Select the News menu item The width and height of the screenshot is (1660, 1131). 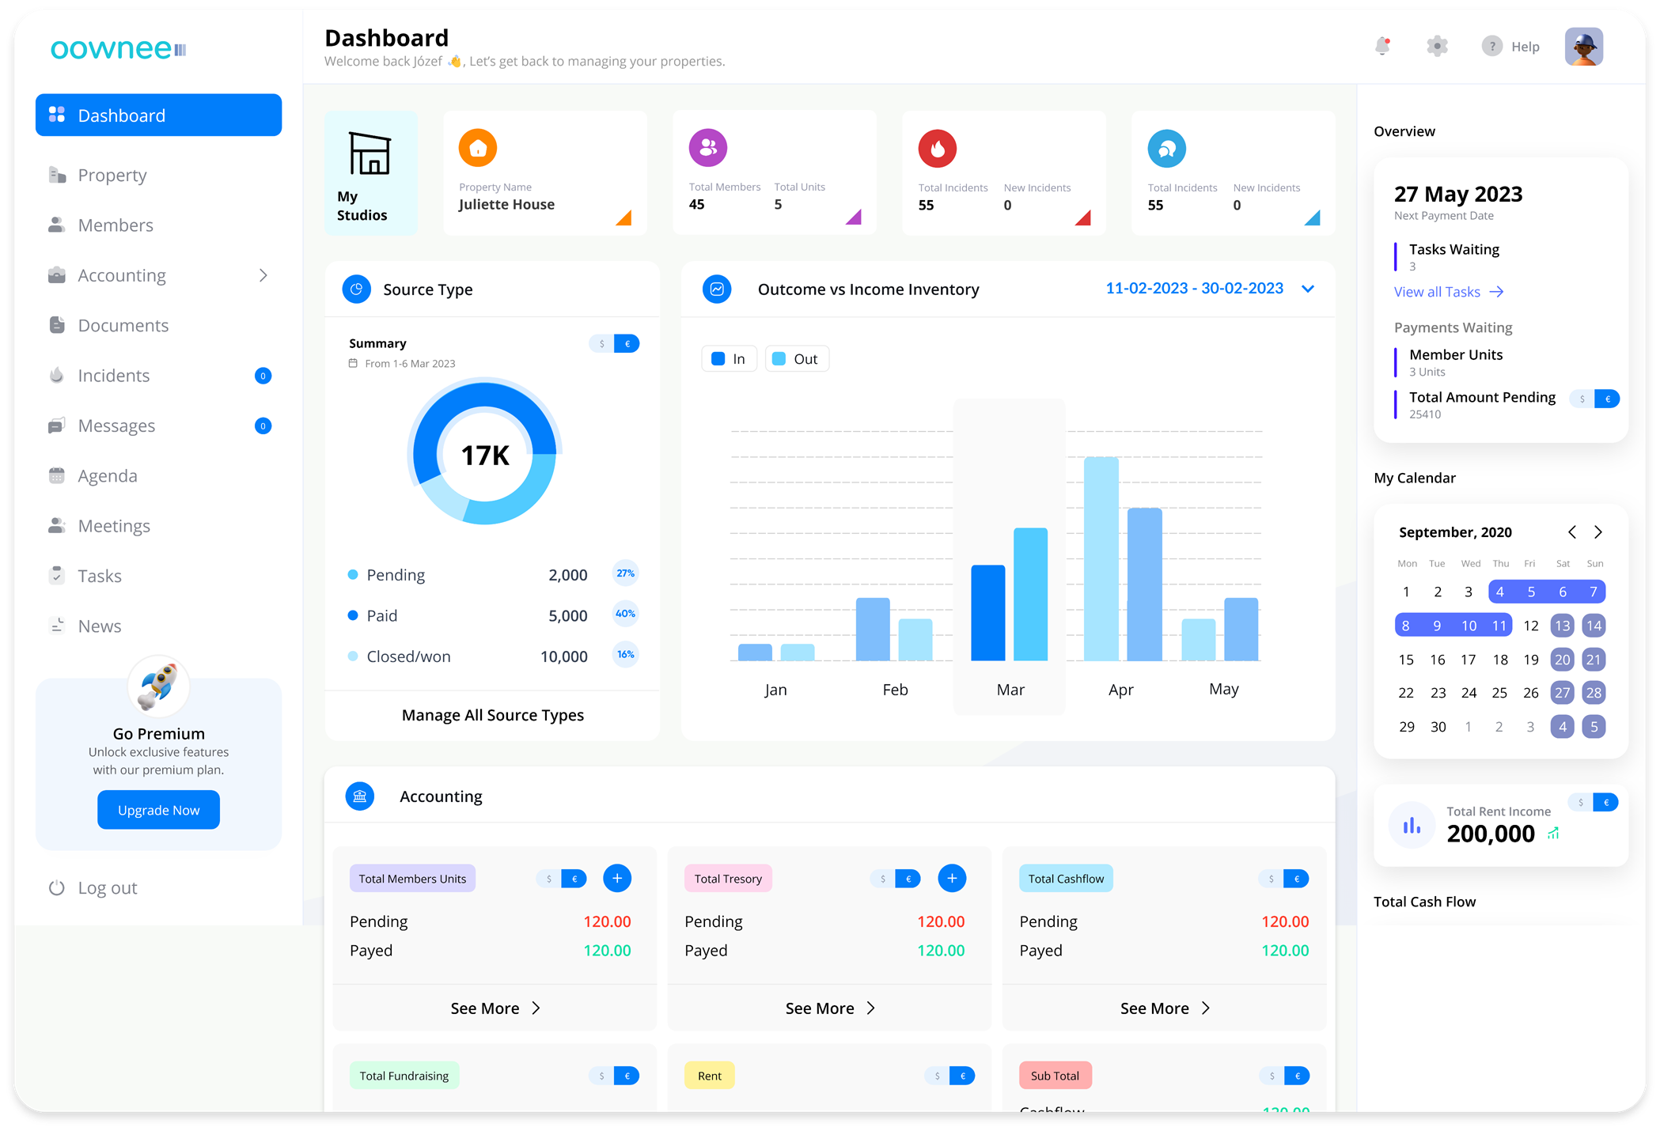[100, 624]
